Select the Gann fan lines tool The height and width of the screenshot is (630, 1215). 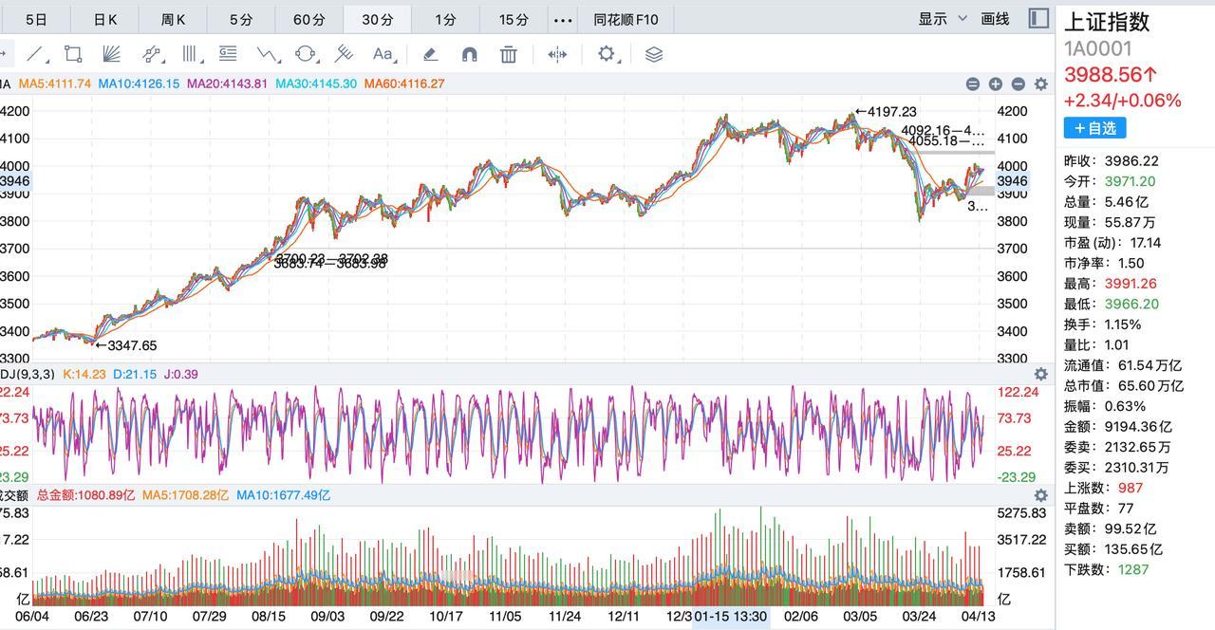click(111, 54)
